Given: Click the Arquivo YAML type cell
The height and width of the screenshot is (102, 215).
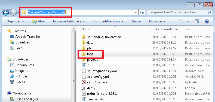Looking at the screenshot, I should tap(195, 71).
